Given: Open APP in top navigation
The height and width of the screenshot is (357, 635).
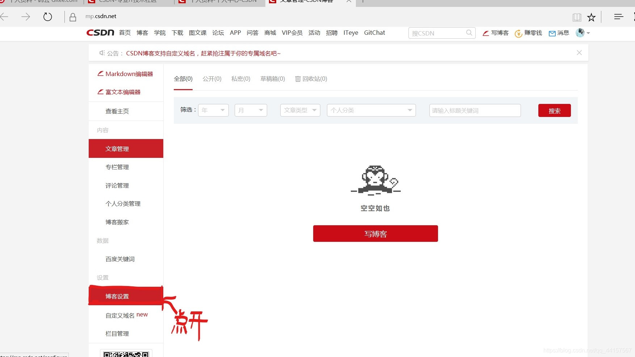Looking at the screenshot, I should [x=235, y=33].
